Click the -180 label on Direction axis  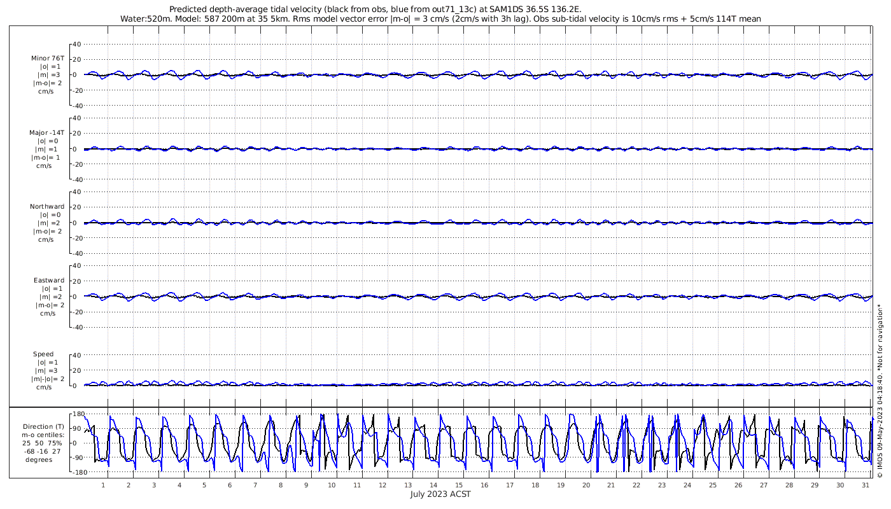click(77, 473)
